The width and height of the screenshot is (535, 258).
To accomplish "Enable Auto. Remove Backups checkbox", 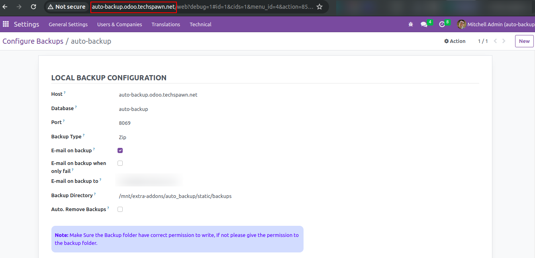I will 120,209.
